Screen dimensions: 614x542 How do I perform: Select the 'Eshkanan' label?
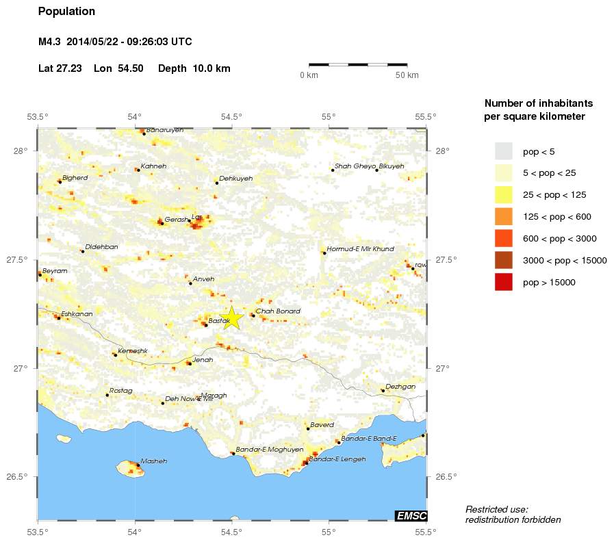click(x=77, y=314)
